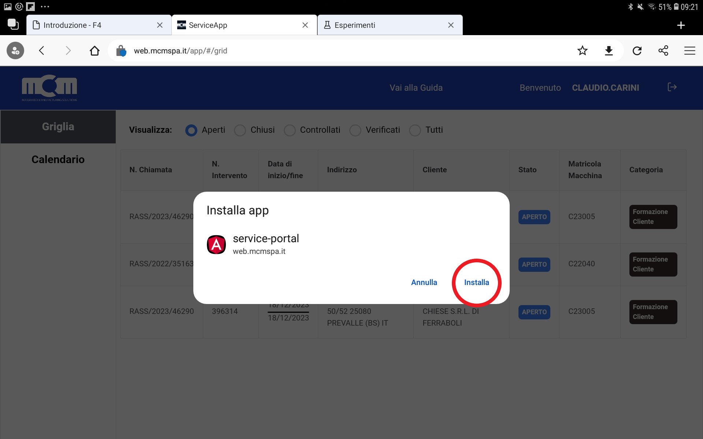The height and width of the screenshot is (439, 703).
Task: Open downloads via the download arrow icon
Action: tap(609, 51)
